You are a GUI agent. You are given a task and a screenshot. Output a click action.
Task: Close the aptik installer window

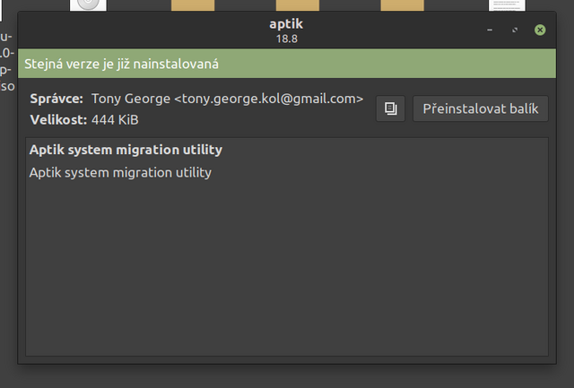(540, 30)
